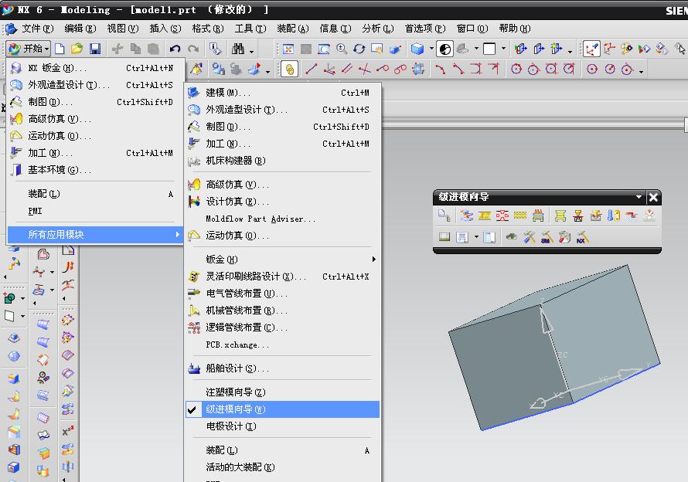Select 基本环境 in start menu
Image resolution: width=688 pixels, height=482 pixels.
[95, 170]
